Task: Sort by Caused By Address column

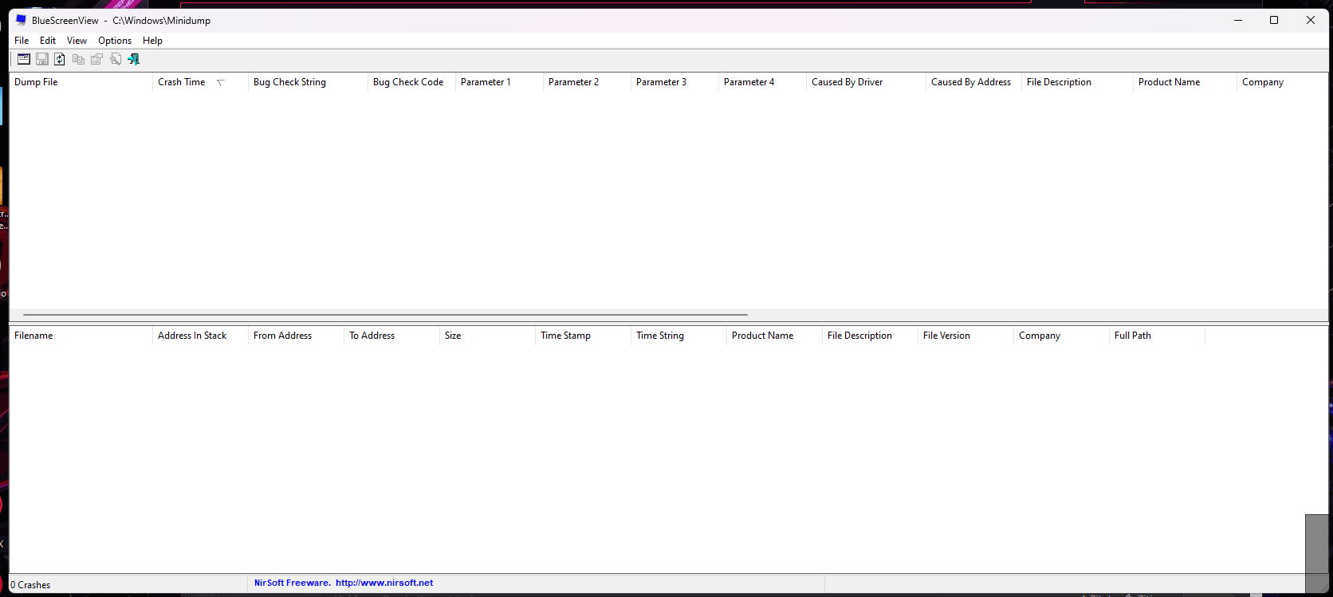Action: pos(973,82)
